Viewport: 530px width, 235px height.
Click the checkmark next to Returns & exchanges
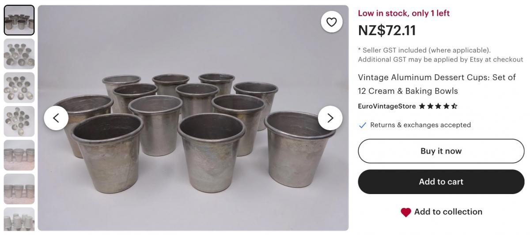(363, 125)
